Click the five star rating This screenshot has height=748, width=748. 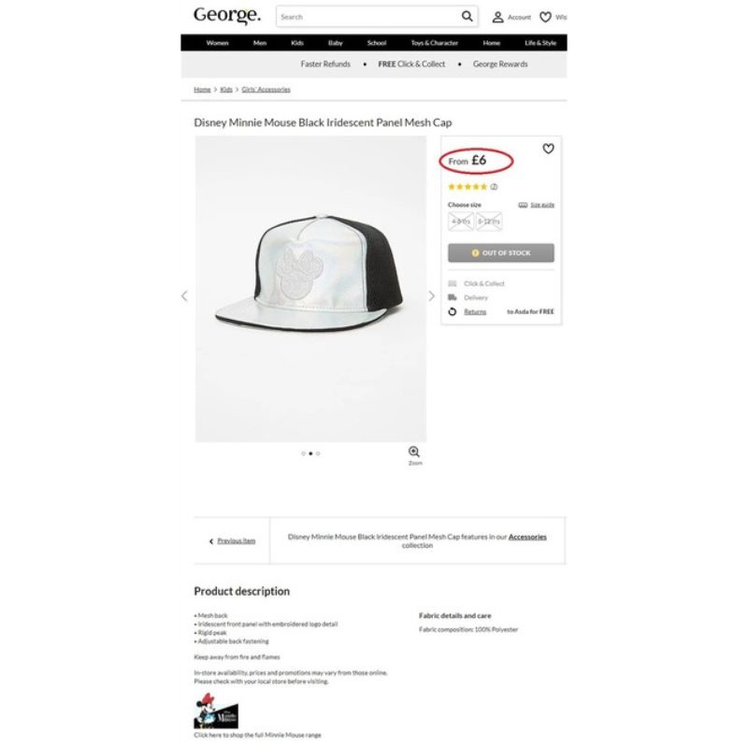coord(468,187)
